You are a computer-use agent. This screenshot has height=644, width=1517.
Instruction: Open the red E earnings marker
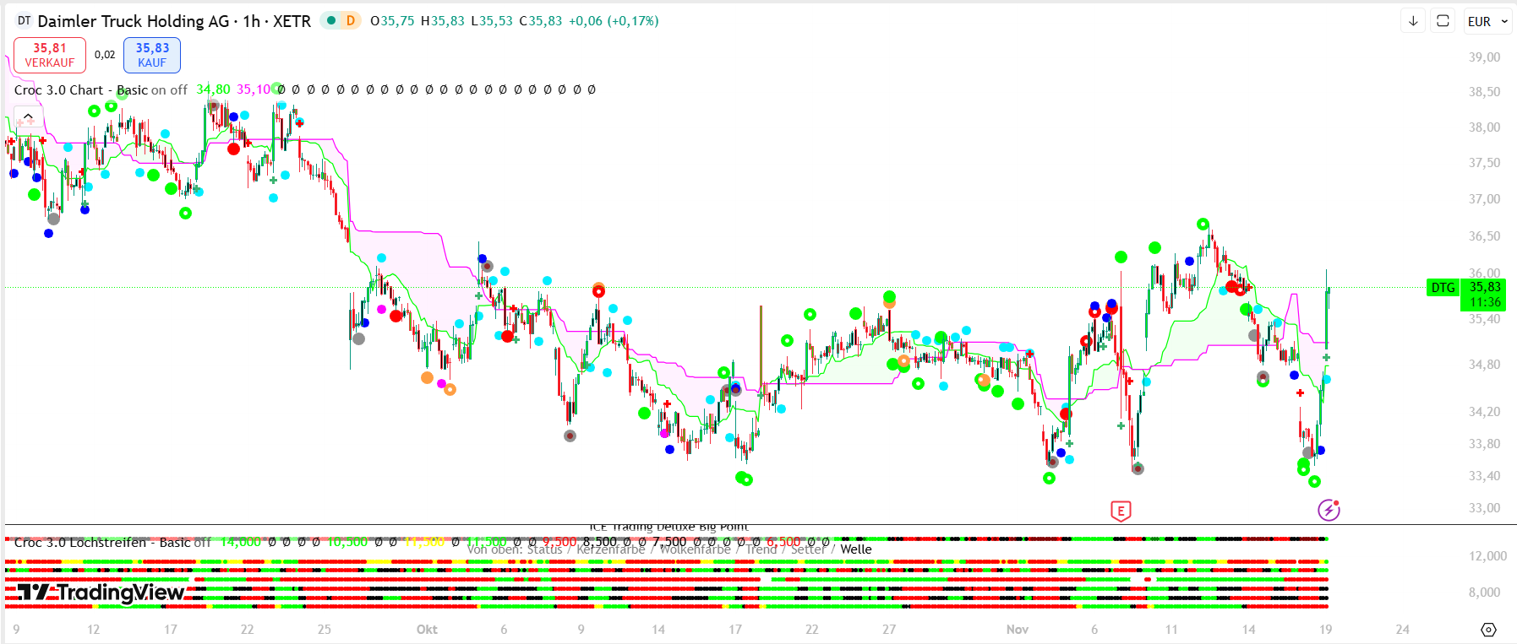pos(1121,511)
